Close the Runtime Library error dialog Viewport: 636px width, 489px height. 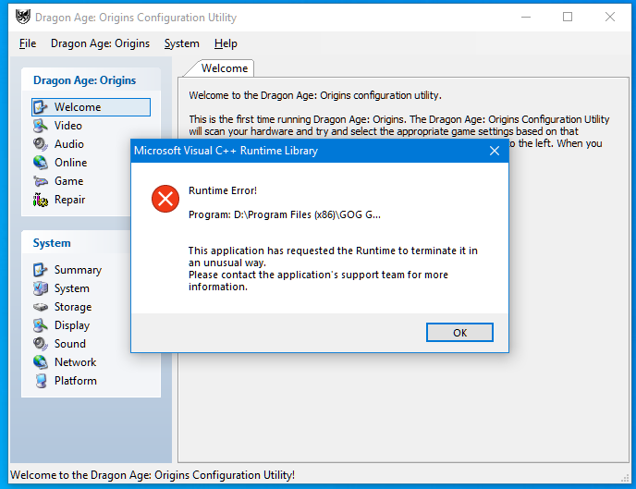(495, 151)
